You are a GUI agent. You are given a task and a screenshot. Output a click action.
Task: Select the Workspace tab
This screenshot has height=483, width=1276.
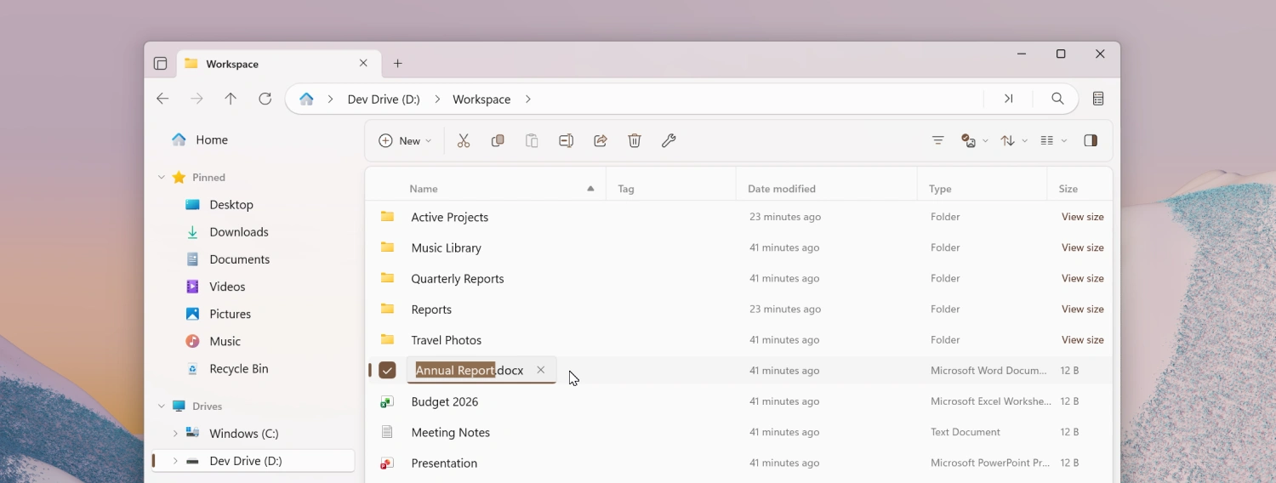278,64
